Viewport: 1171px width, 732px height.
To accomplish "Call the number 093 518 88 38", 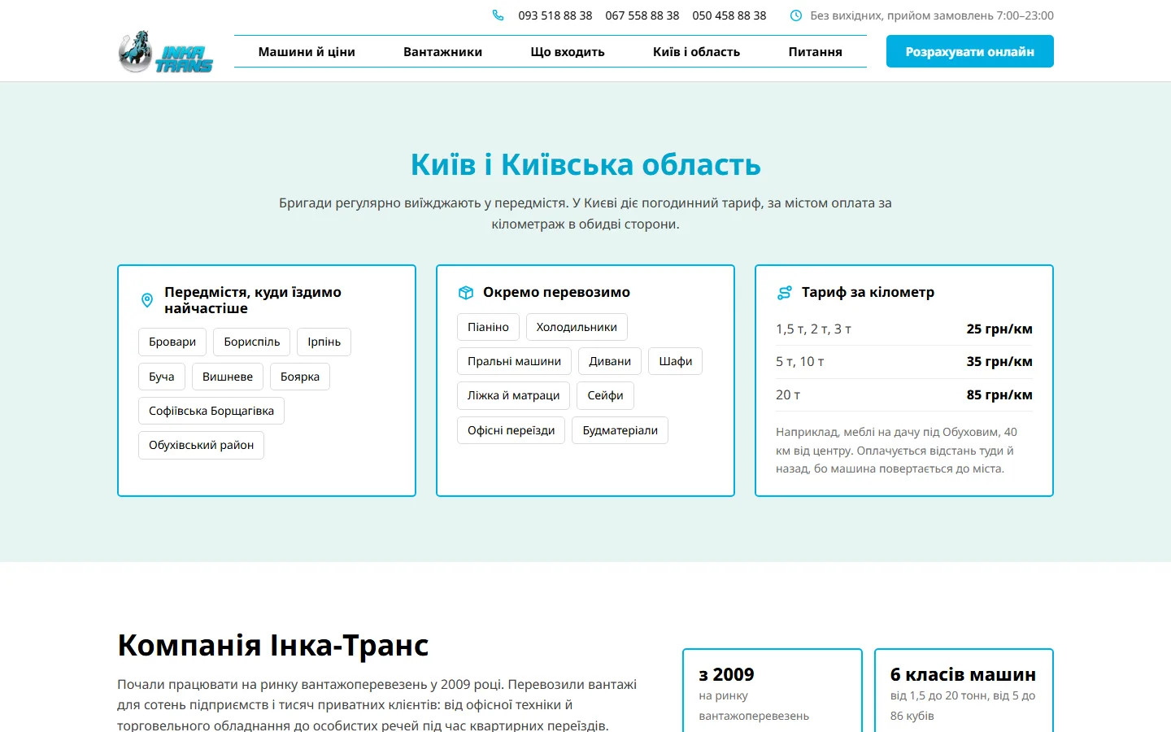I will [555, 15].
